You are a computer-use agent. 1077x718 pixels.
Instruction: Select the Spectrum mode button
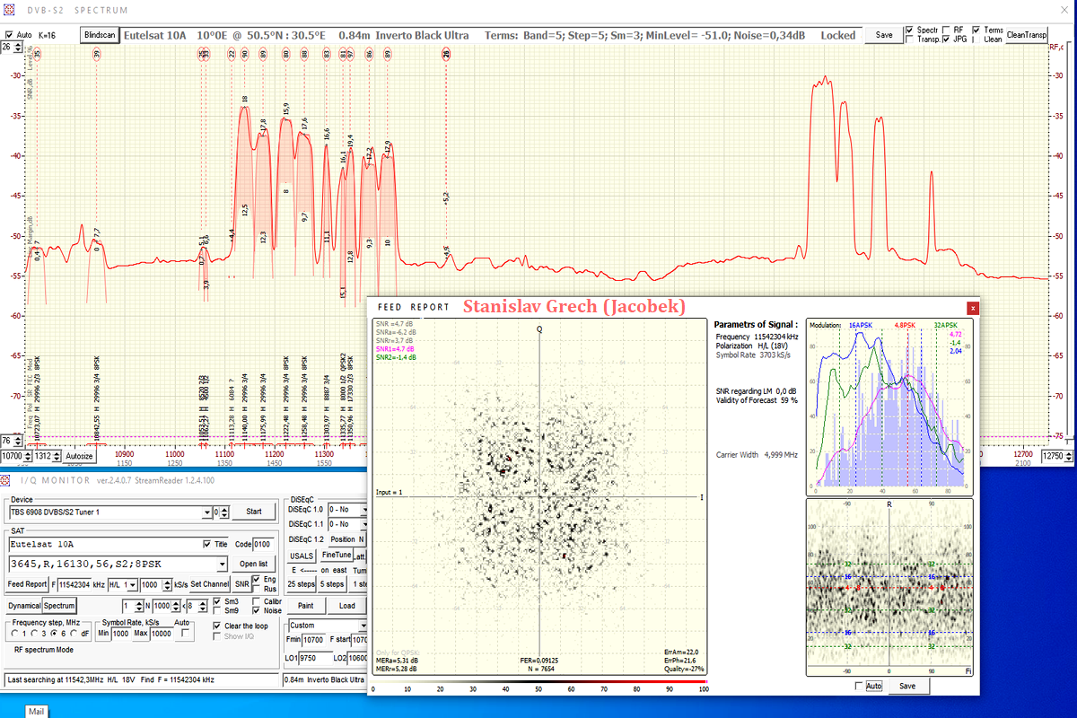60,606
